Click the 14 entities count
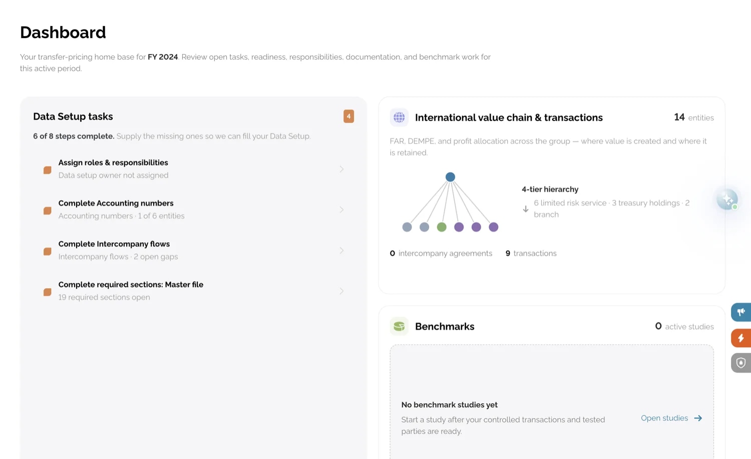 tap(694, 117)
